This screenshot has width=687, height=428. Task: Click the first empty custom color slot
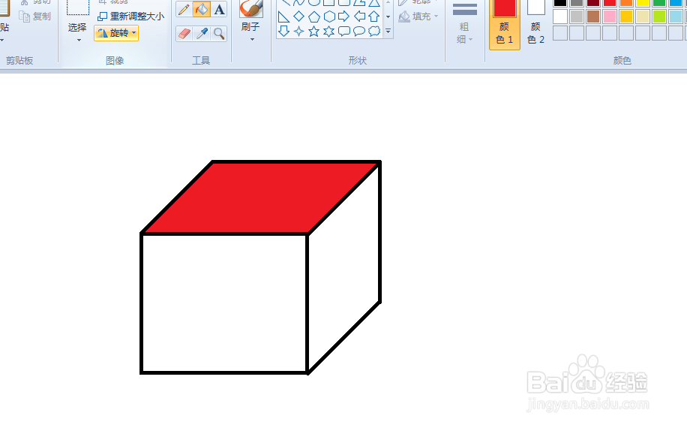tap(560, 33)
